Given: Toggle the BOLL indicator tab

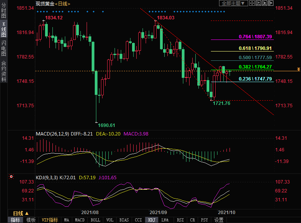Looking at the screenshot, I should tap(95, 220).
